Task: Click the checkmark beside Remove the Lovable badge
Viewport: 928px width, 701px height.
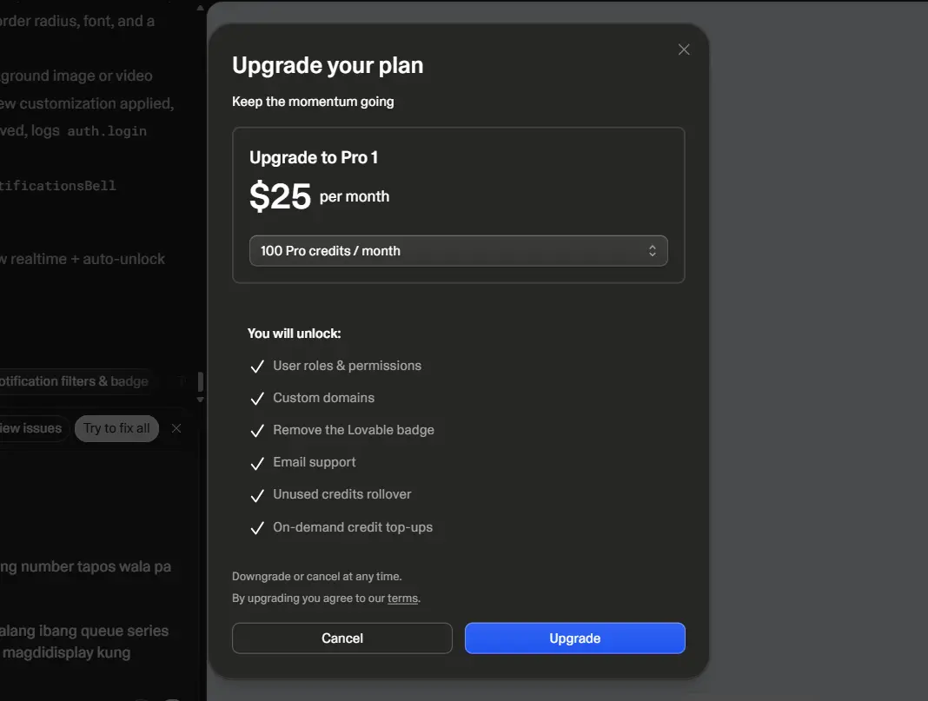Action: 257,431
